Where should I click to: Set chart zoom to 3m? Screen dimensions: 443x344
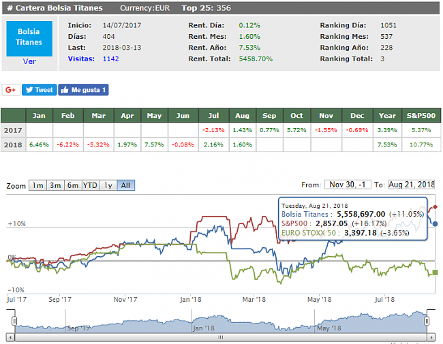pyautogui.click(x=55, y=185)
